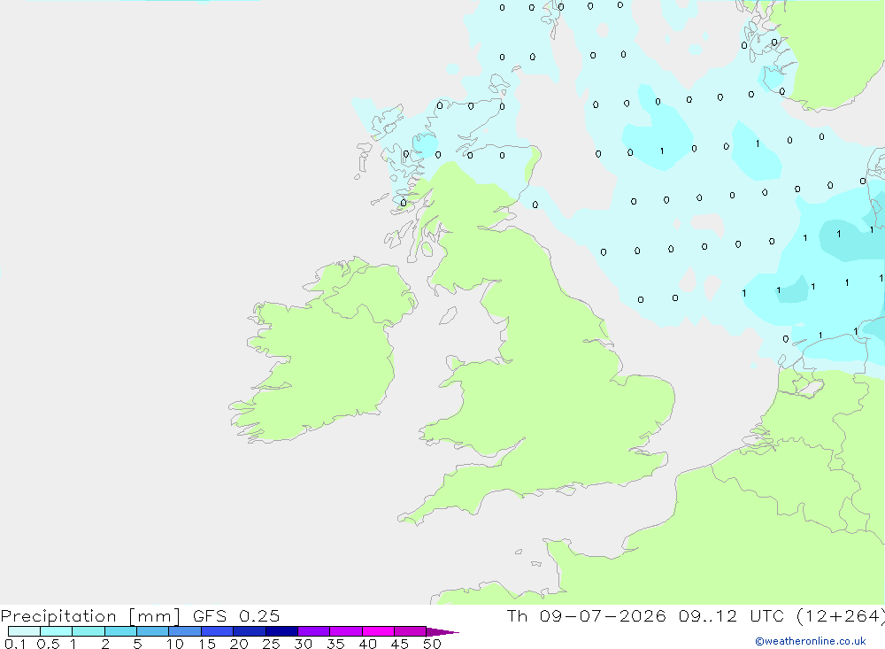Click the legend label '45'

click(400, 644)
